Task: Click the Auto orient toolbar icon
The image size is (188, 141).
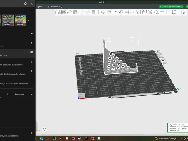Action: tap(69, 12)
